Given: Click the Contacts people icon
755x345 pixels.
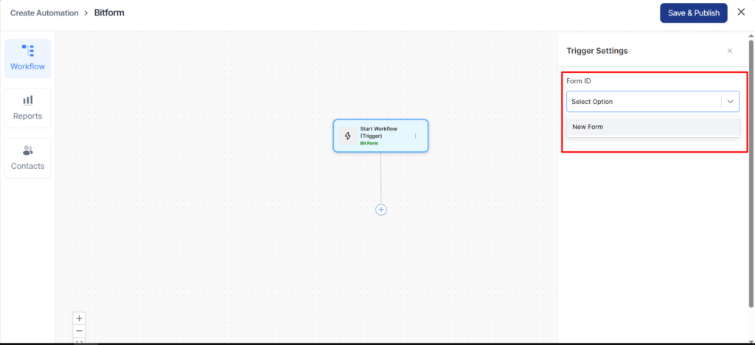Looking at the screenshot, I should click(x=27, y=150).
